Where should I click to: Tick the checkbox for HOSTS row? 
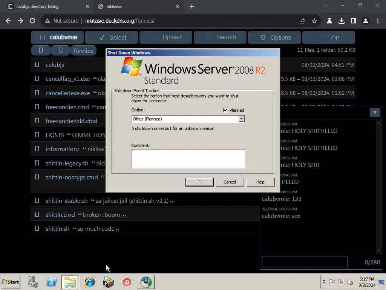click(37, 135)
